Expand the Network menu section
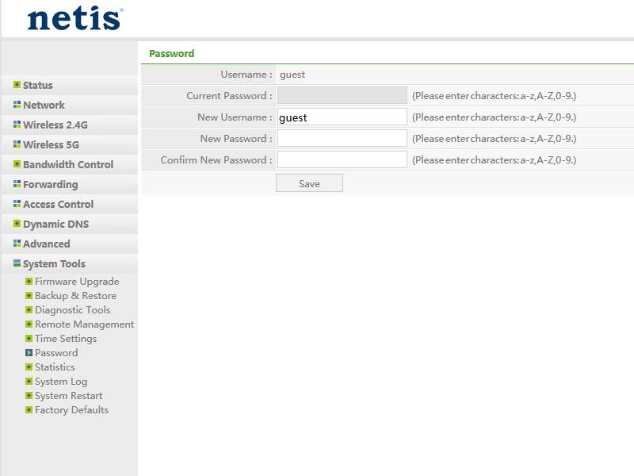This screenshot has height=476, width=634. point(44,105)
